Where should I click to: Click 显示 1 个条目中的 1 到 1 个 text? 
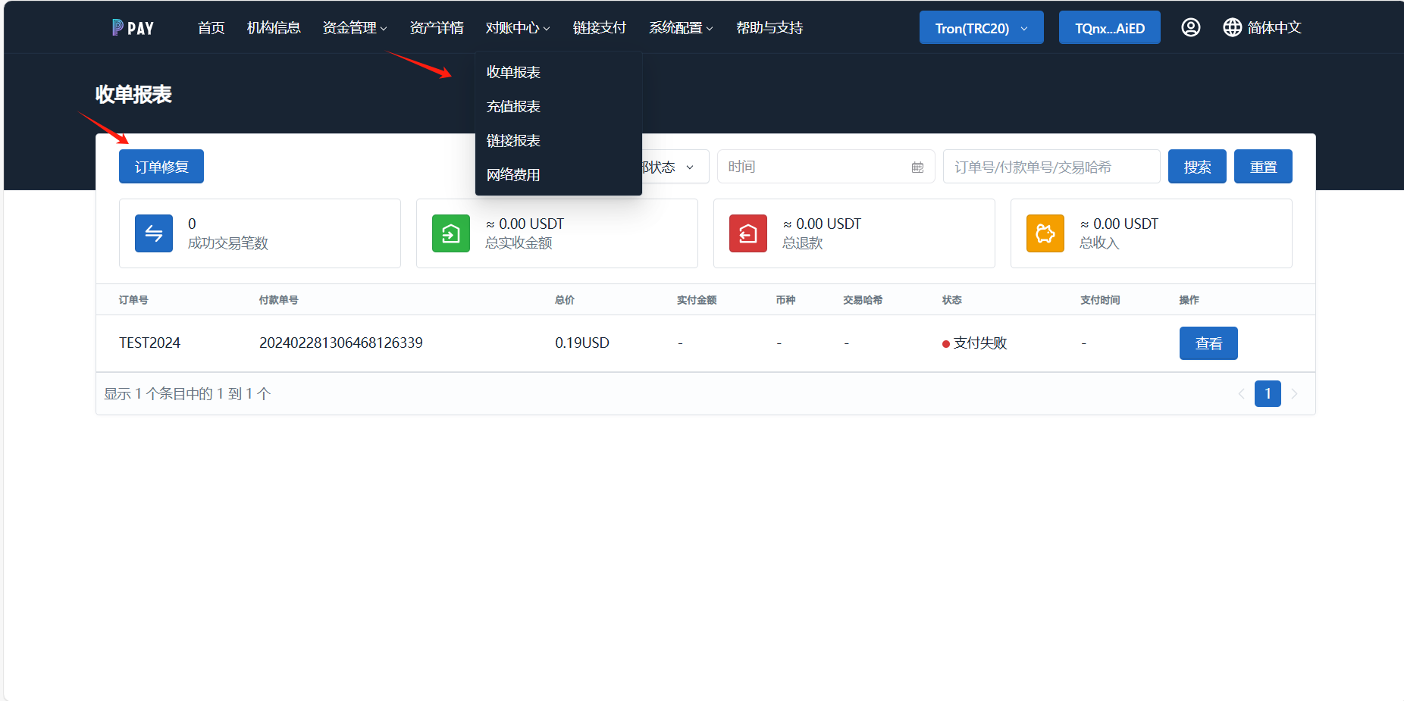coord(187,394)
